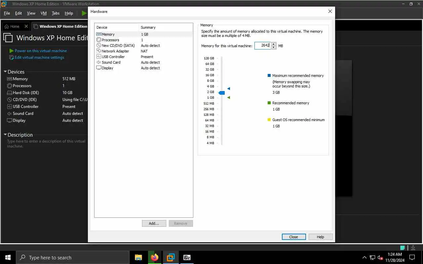Decrease memory with the spinner down arrow
The width and height of the screenshot is (423, 264).
273,48
